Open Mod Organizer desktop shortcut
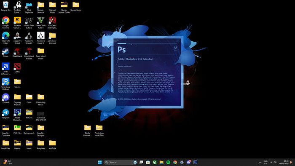 pyautogui.click(x=29, y=7)
